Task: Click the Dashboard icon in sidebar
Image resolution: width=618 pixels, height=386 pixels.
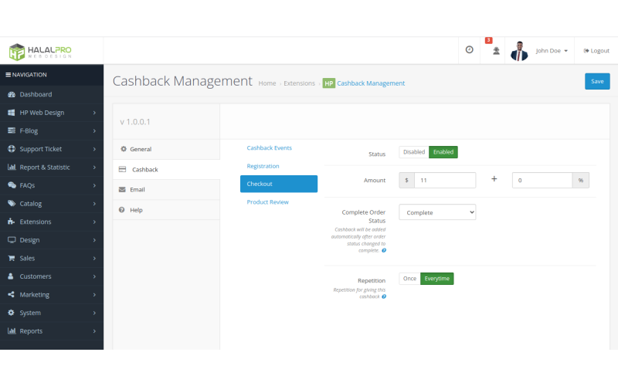Action: [x=12, y=94]
